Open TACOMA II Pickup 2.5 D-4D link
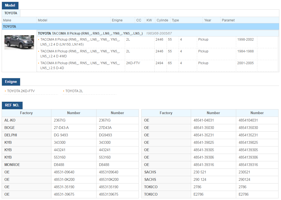This screenshot has height=200, width=281. coord(80,66)
